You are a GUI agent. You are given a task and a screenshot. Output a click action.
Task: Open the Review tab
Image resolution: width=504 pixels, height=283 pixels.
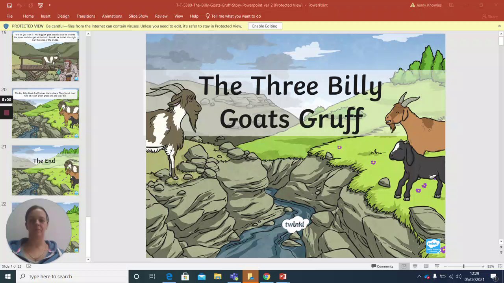pyautogui.click(x=161, y=16)
